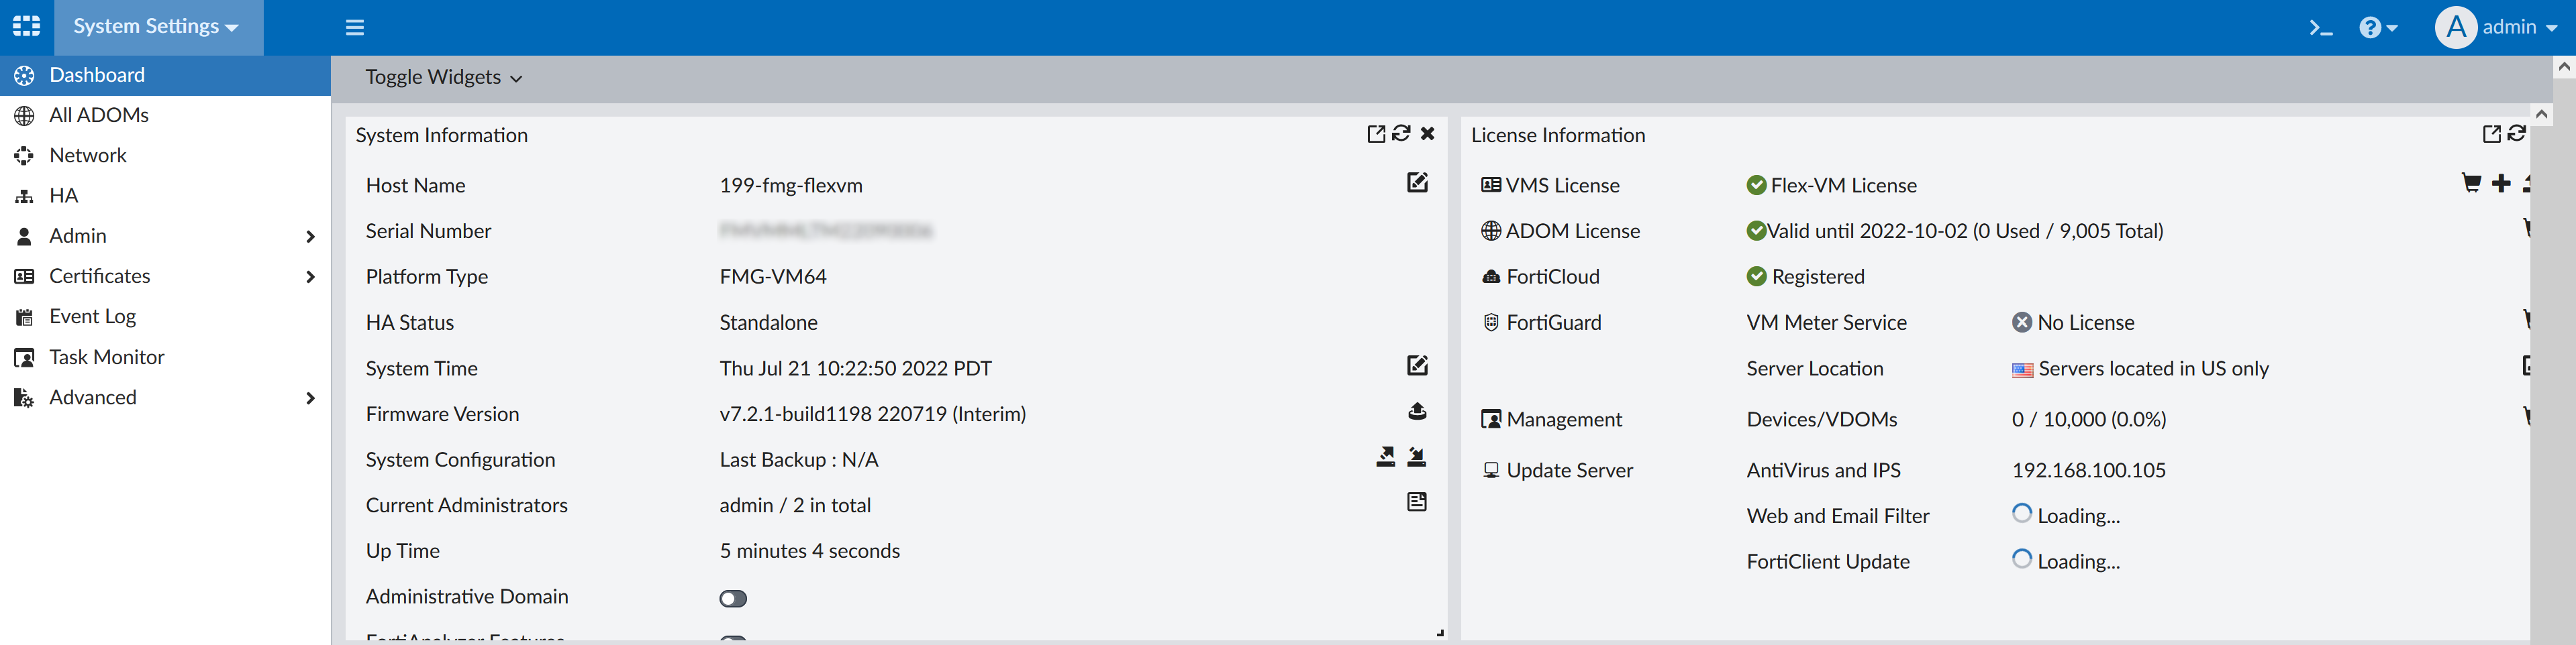Open the help menu question mark
This screenshot has width=2576, height=645.
click(x=2376, y=28)
